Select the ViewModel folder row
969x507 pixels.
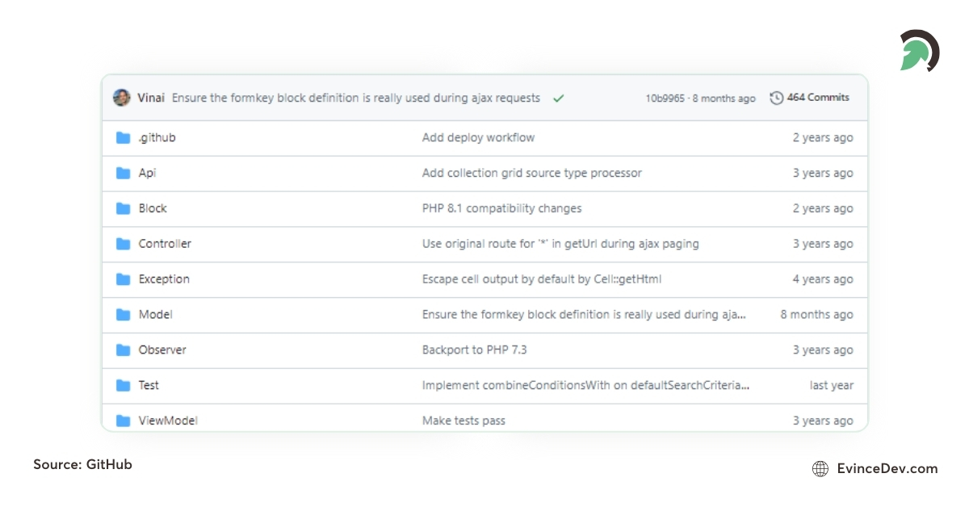(x=170, y=420)
